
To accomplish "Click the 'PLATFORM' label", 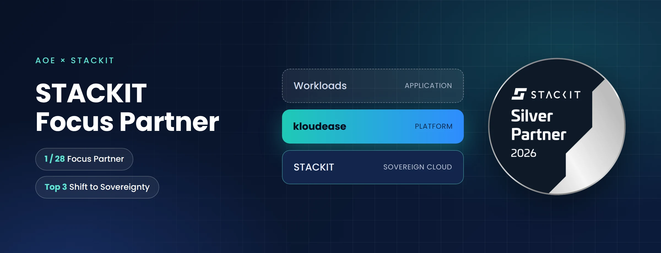I will coord(434,127).
